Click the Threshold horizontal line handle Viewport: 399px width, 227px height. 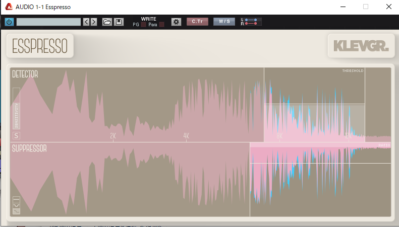[x=315, y=104]
